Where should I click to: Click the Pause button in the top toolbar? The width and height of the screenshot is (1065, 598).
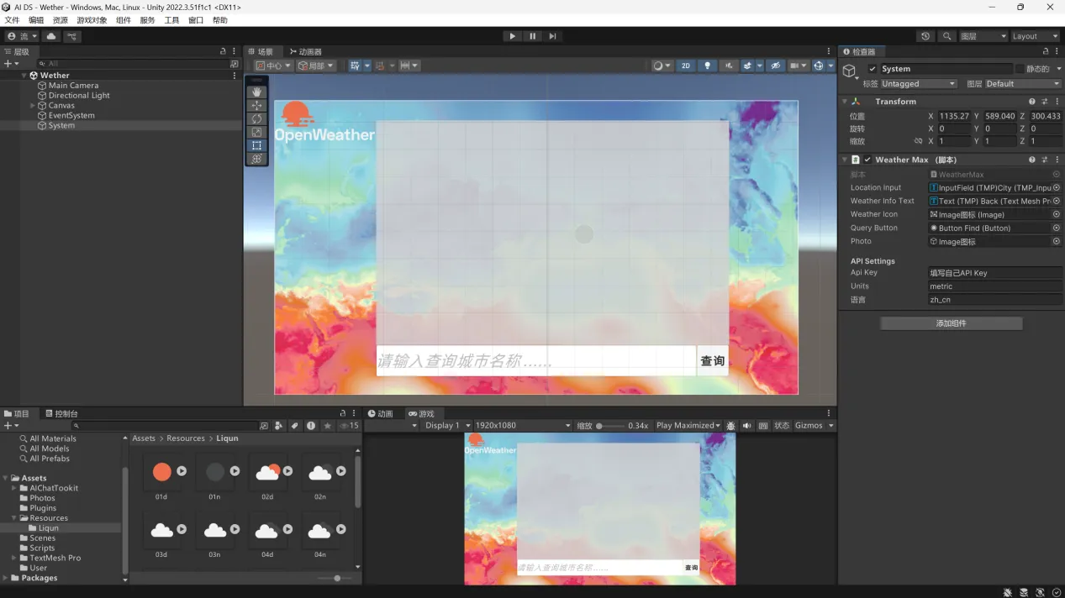(532, 36)
